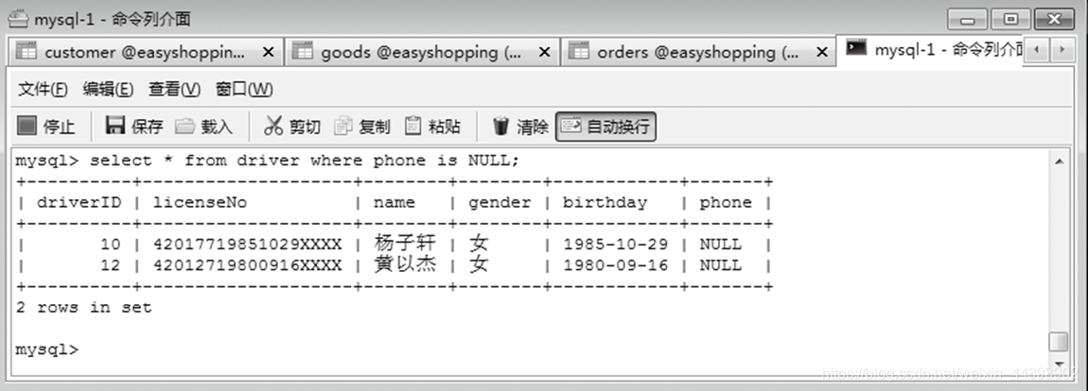Viewport: 1088px width, 391px height.
Task: Switch to the customer @easyshopping tab
Action: (145, 52)
